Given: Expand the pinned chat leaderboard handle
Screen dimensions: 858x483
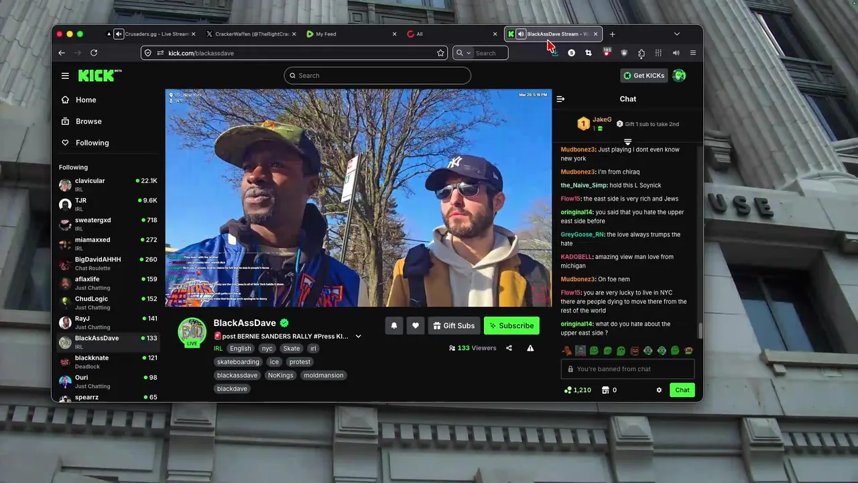Looking at the screenshot, I should click(x=627, y=142).
